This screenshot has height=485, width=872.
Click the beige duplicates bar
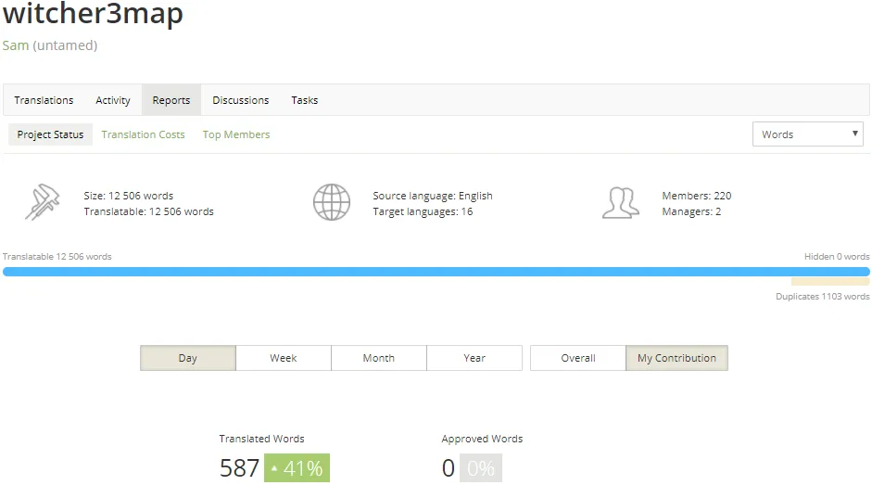830,282
